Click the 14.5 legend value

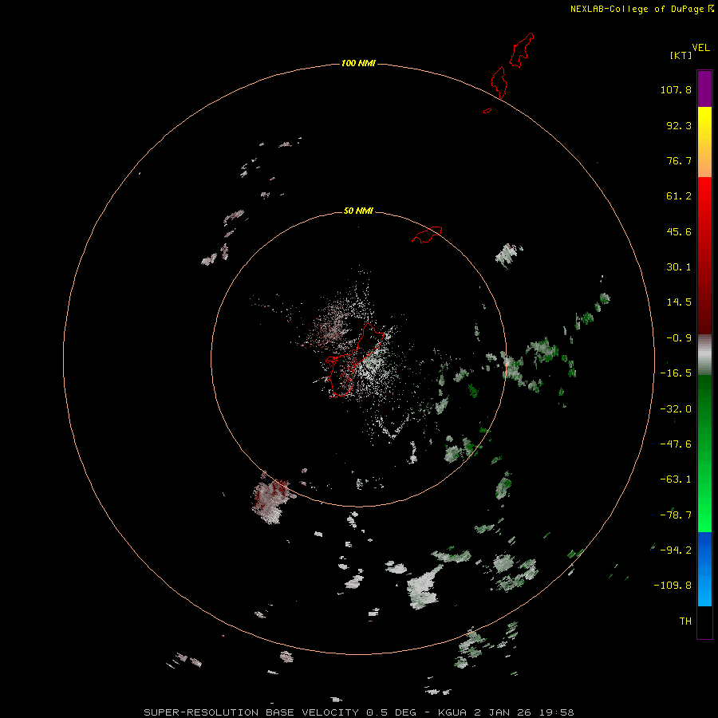tap(679, 302)
